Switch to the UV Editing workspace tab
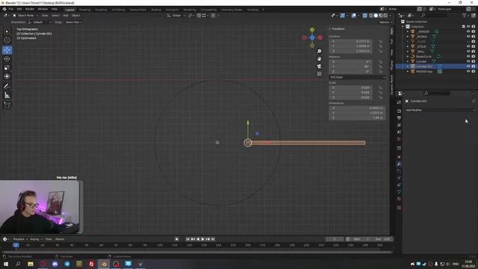 (118, 10)
